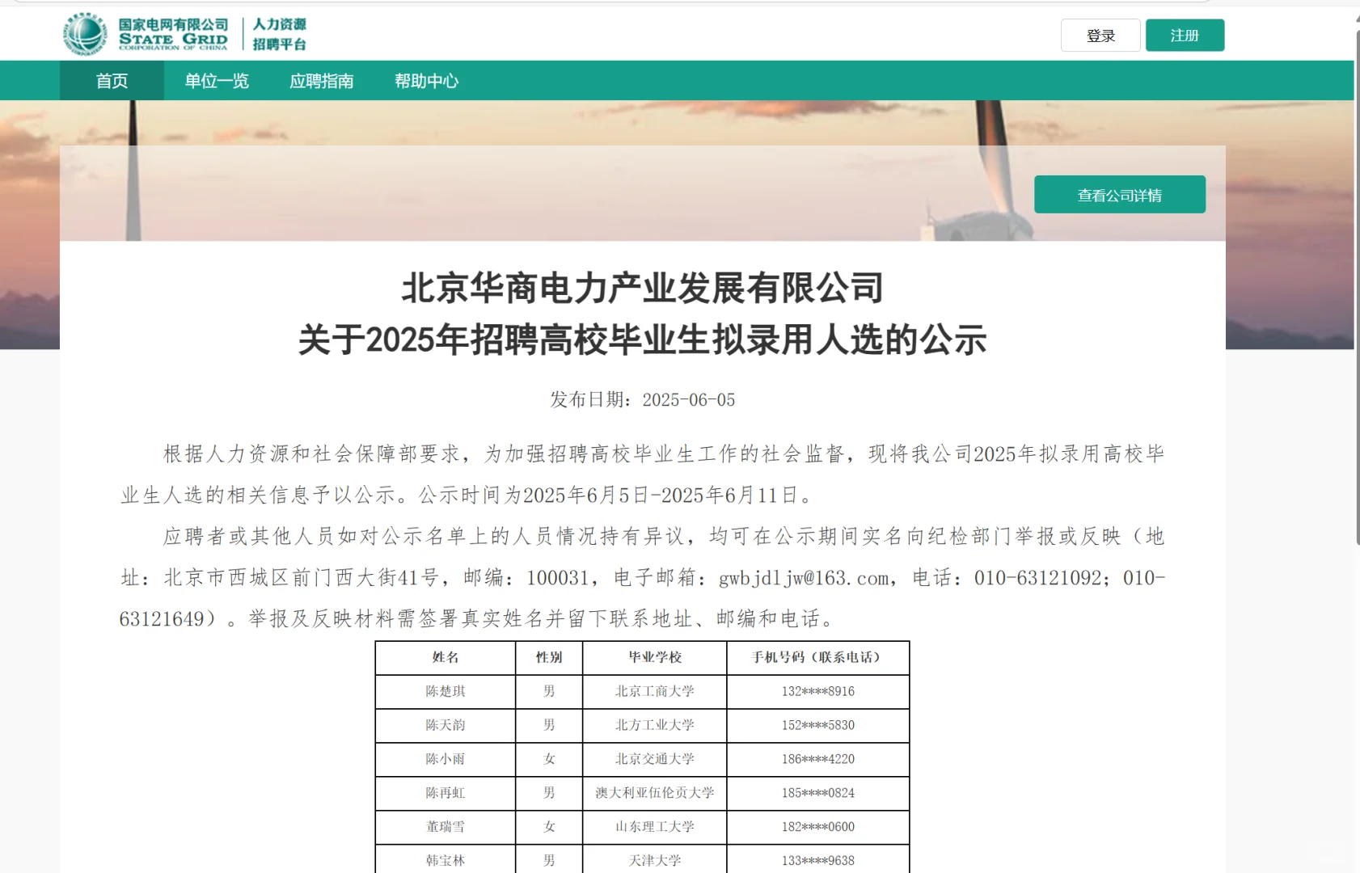Open the 帮助中心 menu
Viewport: 1360px width, 873px height.
426,81
